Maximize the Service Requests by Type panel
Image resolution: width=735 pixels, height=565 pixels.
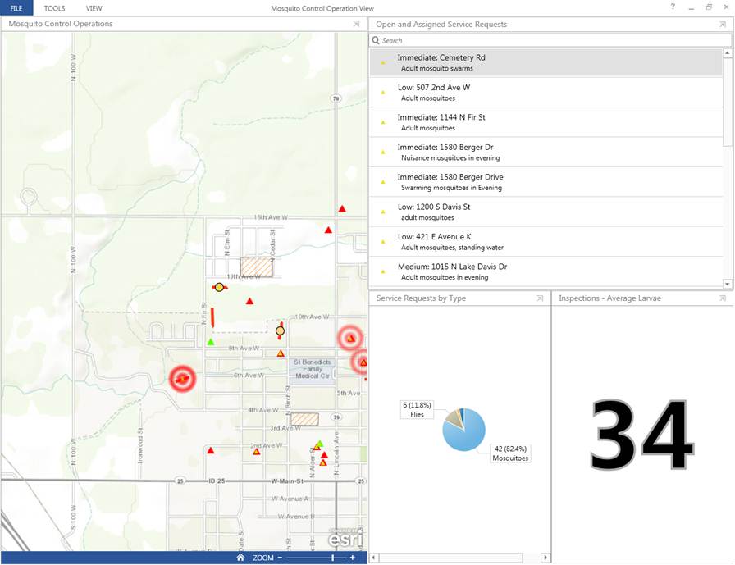click(540, 298)
